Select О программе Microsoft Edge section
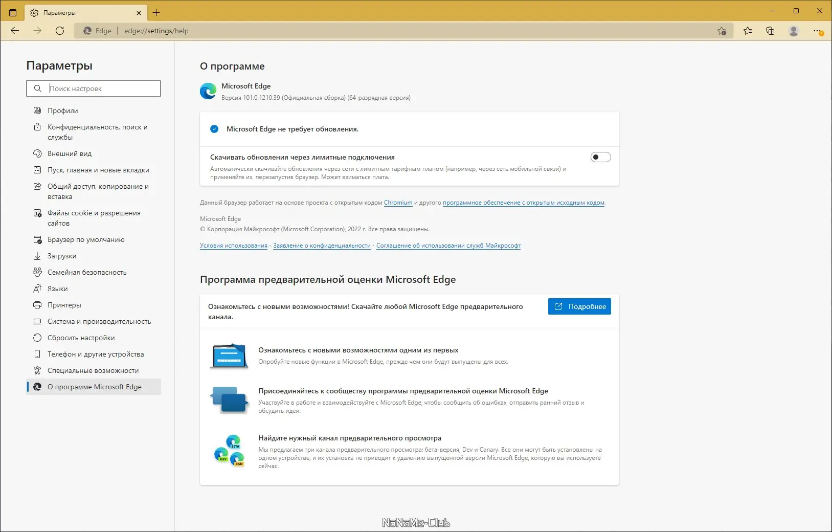 [x=94, y=387]
